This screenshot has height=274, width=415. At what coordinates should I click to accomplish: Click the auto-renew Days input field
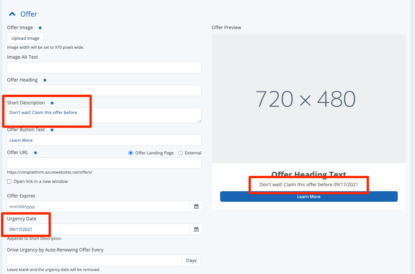94,260
